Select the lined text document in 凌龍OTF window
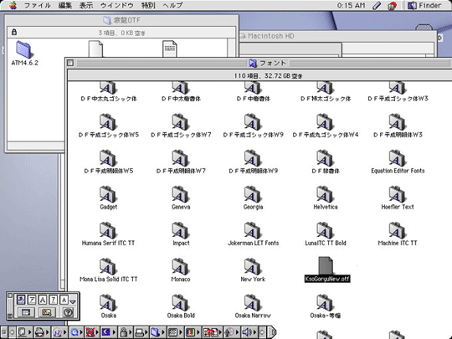The width and height of the screenshot is (452, 339). pos(170,49)
